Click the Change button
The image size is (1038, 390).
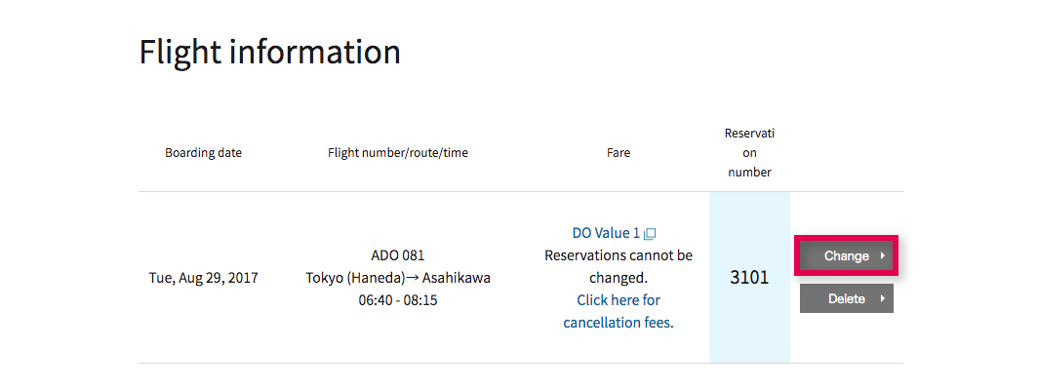(x=846, y=255)
